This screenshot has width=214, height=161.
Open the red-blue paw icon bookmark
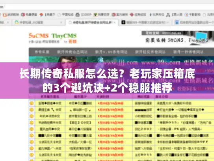(47, 15)
